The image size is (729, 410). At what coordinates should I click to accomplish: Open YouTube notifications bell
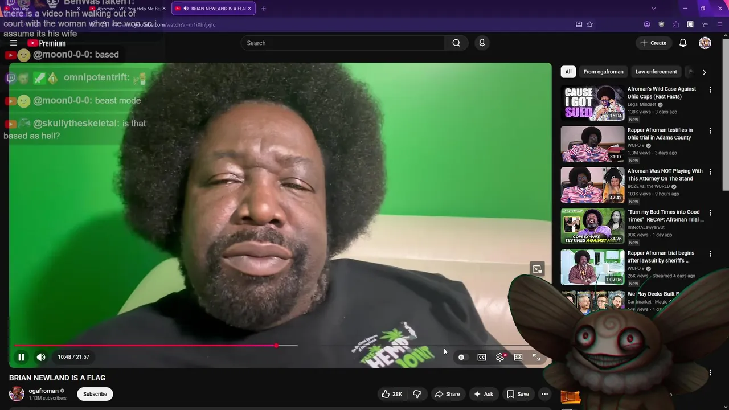tap(683, 43)
